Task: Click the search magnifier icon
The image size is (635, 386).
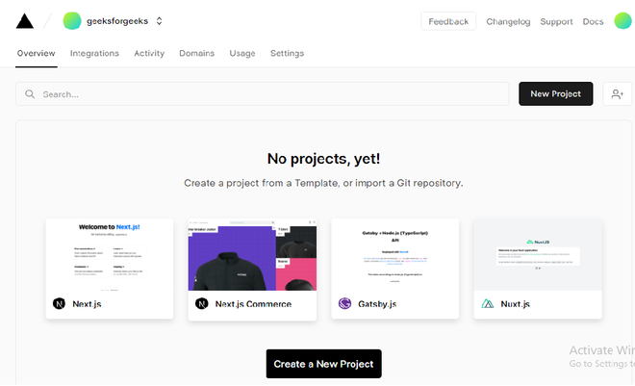Action: (x=30, y=94)
